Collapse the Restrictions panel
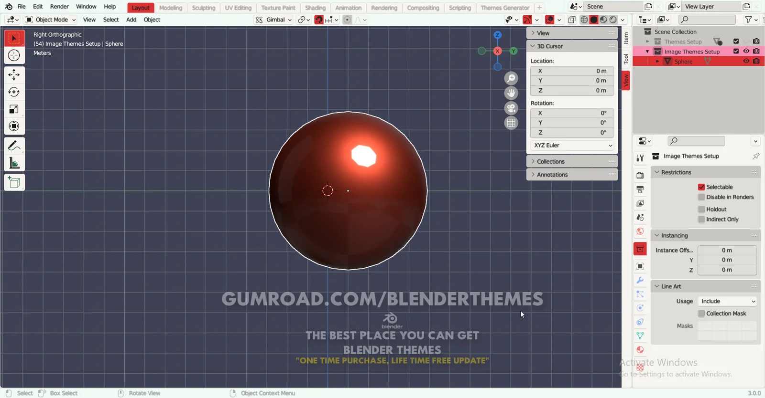 coord(706,172)
